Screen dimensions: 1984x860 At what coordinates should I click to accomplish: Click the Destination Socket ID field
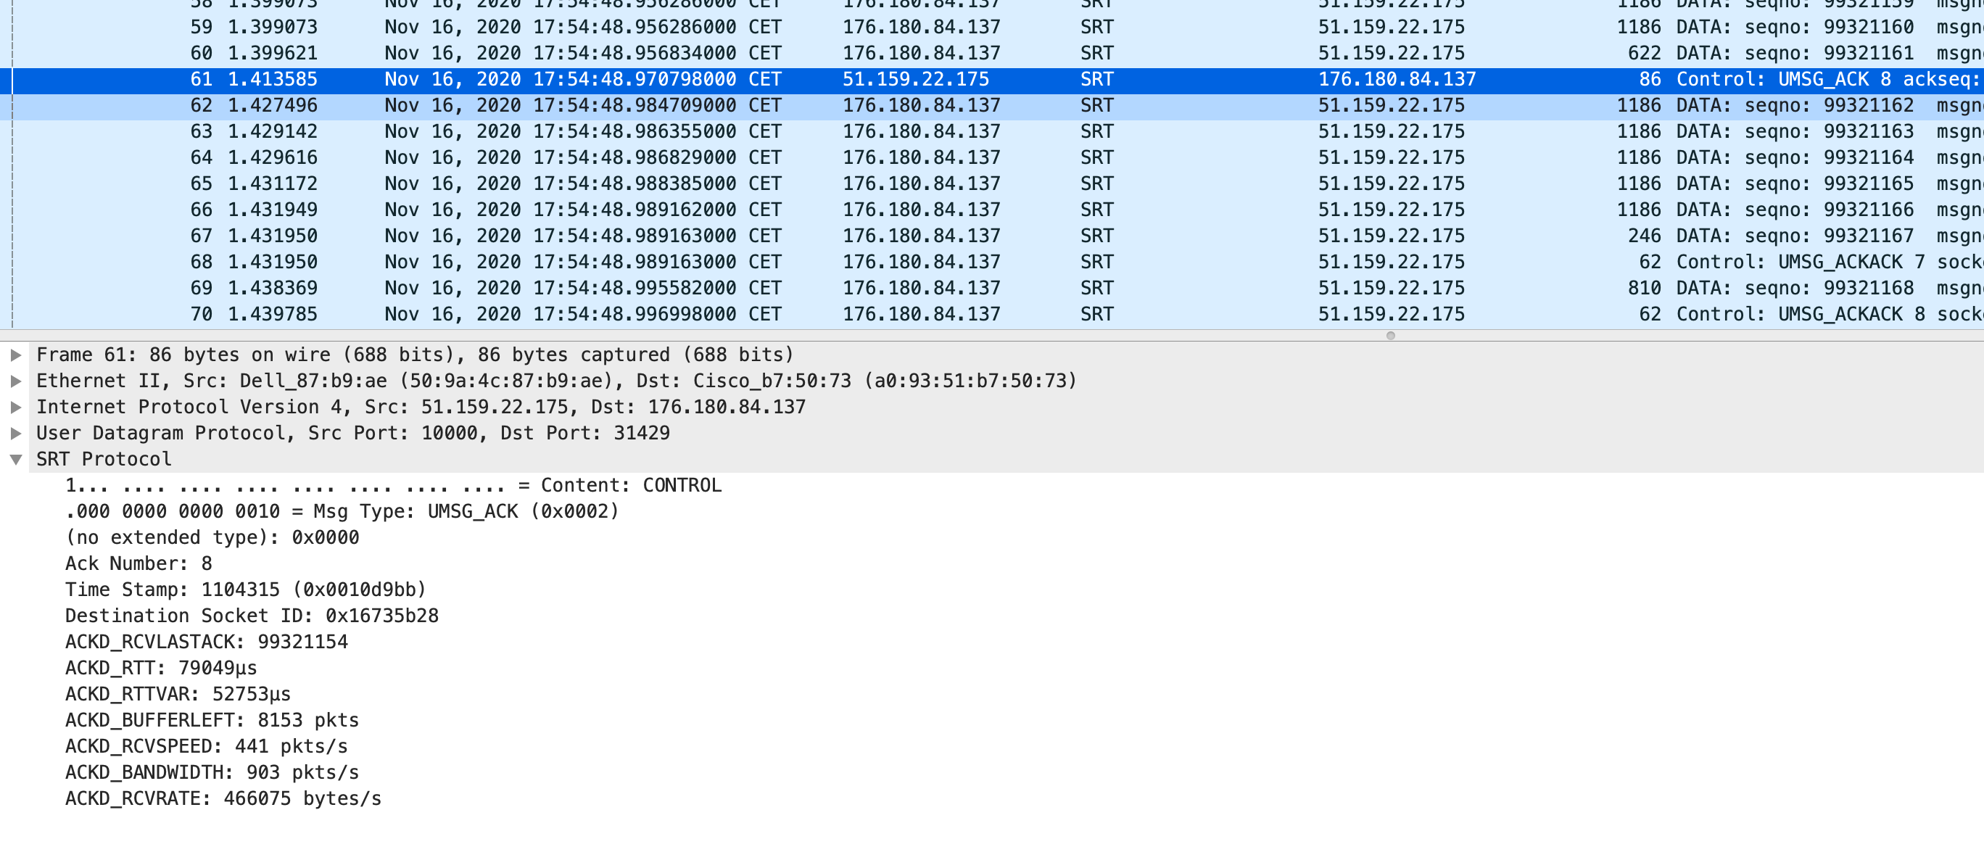[252, 616]
